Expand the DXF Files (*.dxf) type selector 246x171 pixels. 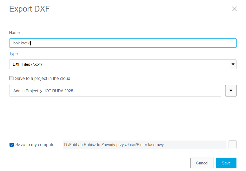119,64
